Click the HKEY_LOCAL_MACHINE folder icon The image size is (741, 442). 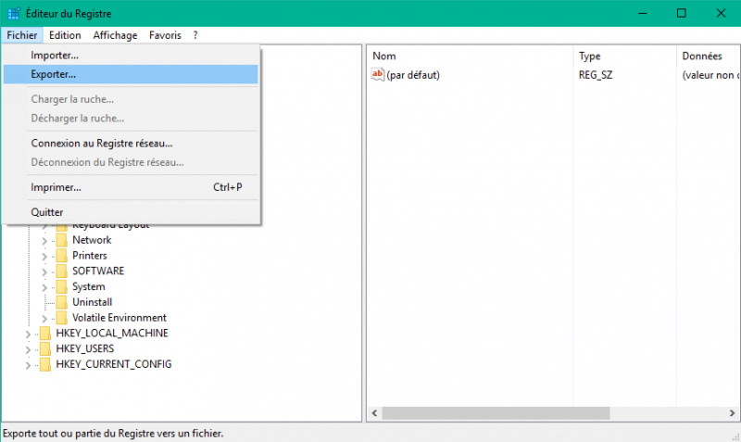[x=45, y=334]
